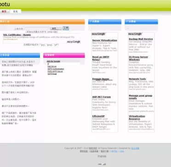Open the Backup Mail Service ad

tap(141, 39)
